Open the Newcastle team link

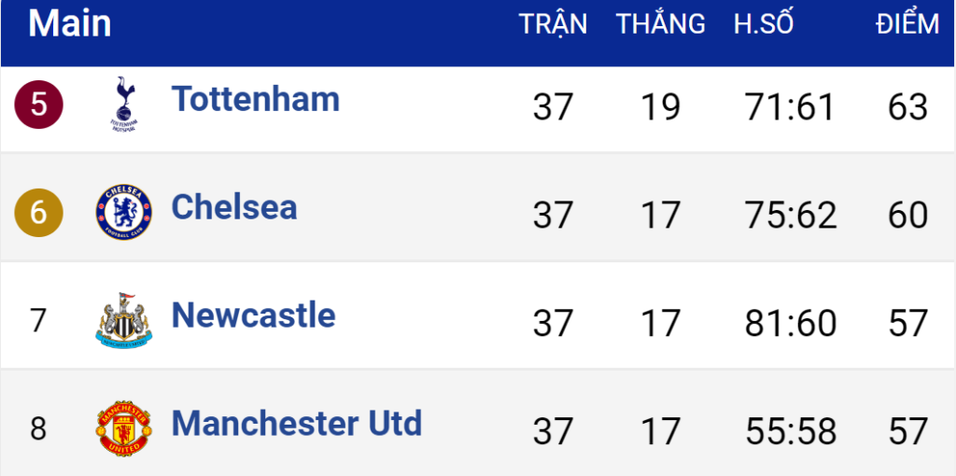point(253,315)
